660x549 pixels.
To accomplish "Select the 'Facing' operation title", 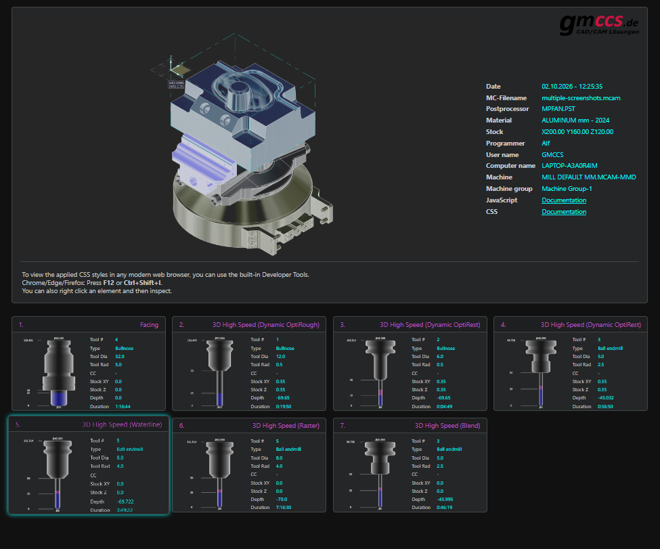I will (149, 325).
